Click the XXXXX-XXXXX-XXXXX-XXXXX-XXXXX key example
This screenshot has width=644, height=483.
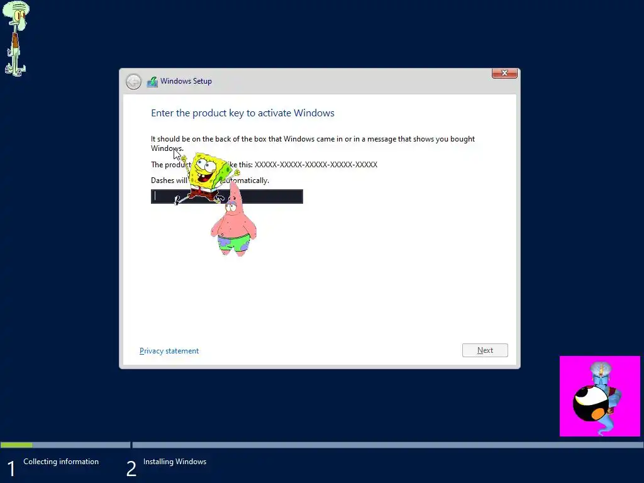pos(316,165)
